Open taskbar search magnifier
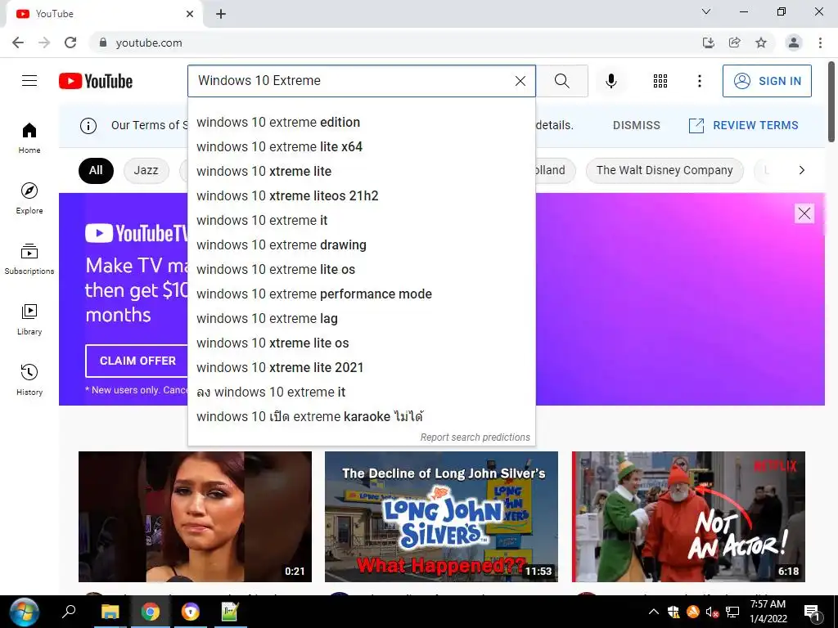The height and width of the screenshot is (628, 838). point(69,612)
